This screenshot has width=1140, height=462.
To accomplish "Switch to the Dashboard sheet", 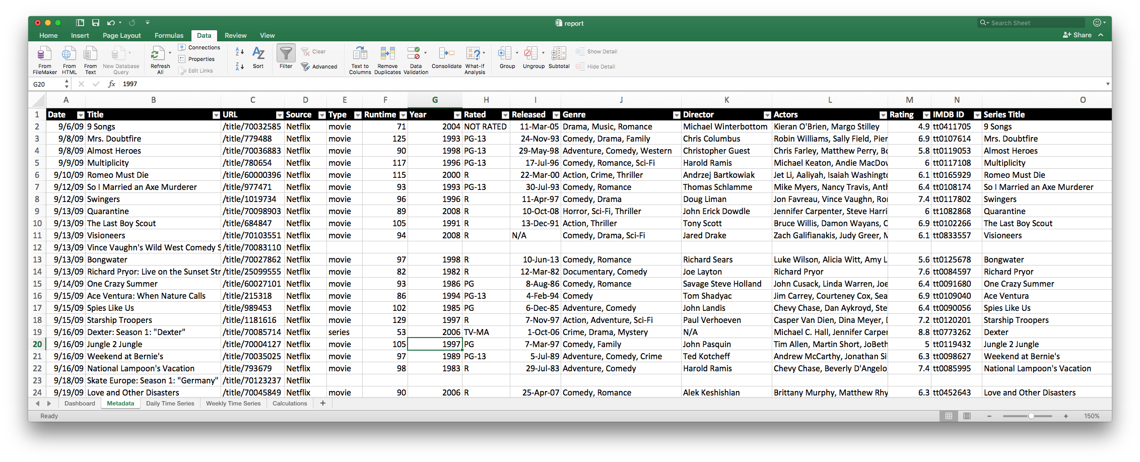I will click(80, 404).
